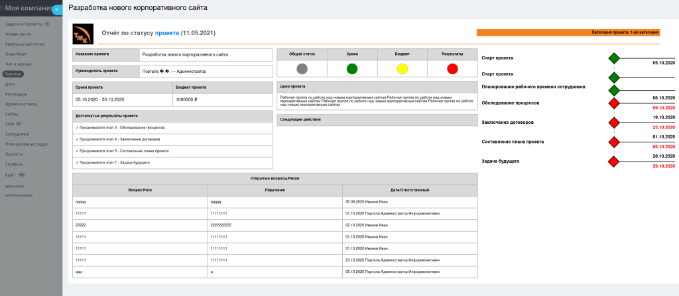Click red diamond for Заключение договоров
The image size is (679, 296).
(613, 123)
